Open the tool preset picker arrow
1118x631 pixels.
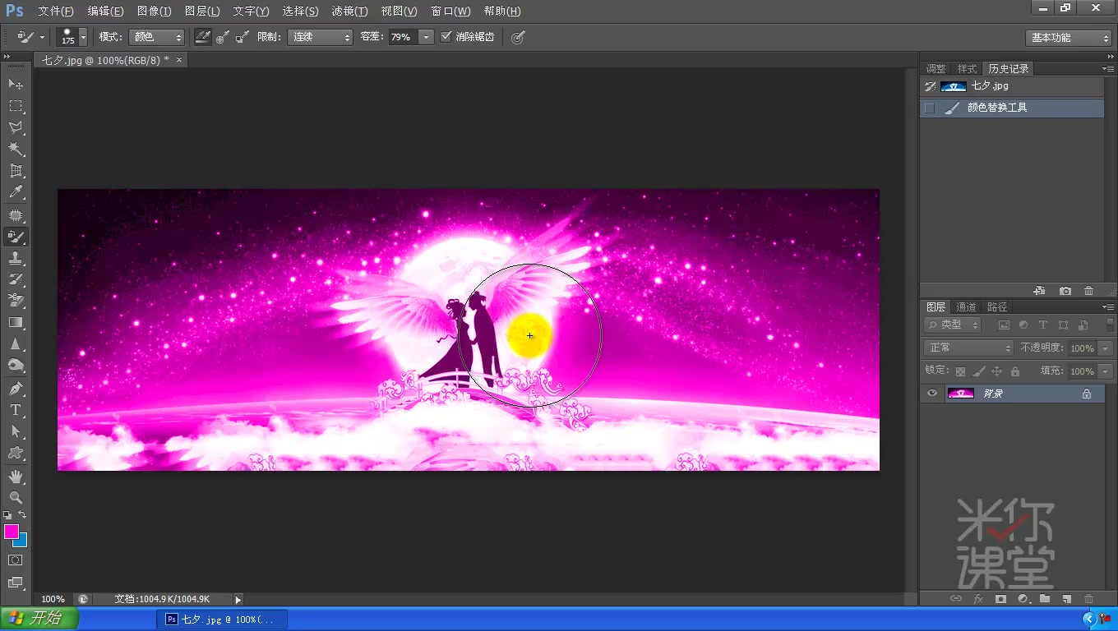42,38
